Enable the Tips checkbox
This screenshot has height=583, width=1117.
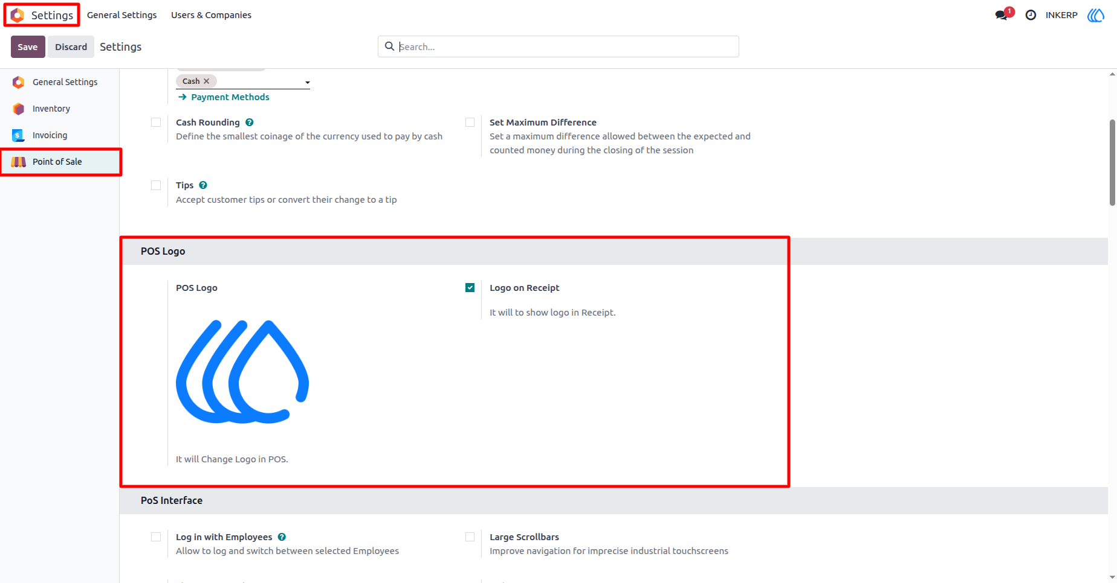point(156,185)
